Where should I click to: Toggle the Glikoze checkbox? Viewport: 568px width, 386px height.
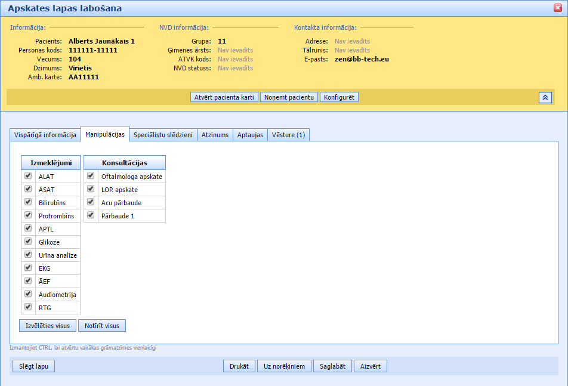[28, 242]
